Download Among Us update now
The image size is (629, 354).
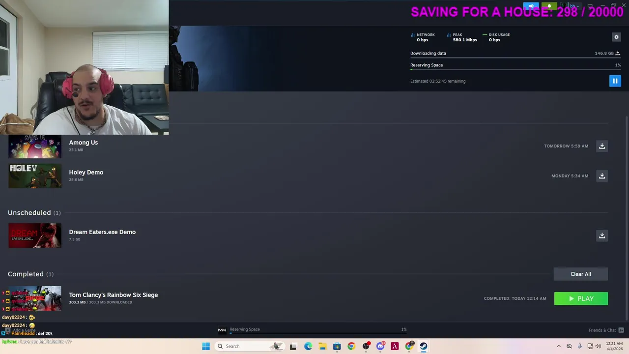tap(602, 146)
